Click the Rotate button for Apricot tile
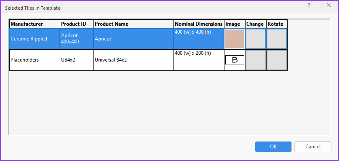Viewport: 339px width, 161px height. [x=277, y=39]
